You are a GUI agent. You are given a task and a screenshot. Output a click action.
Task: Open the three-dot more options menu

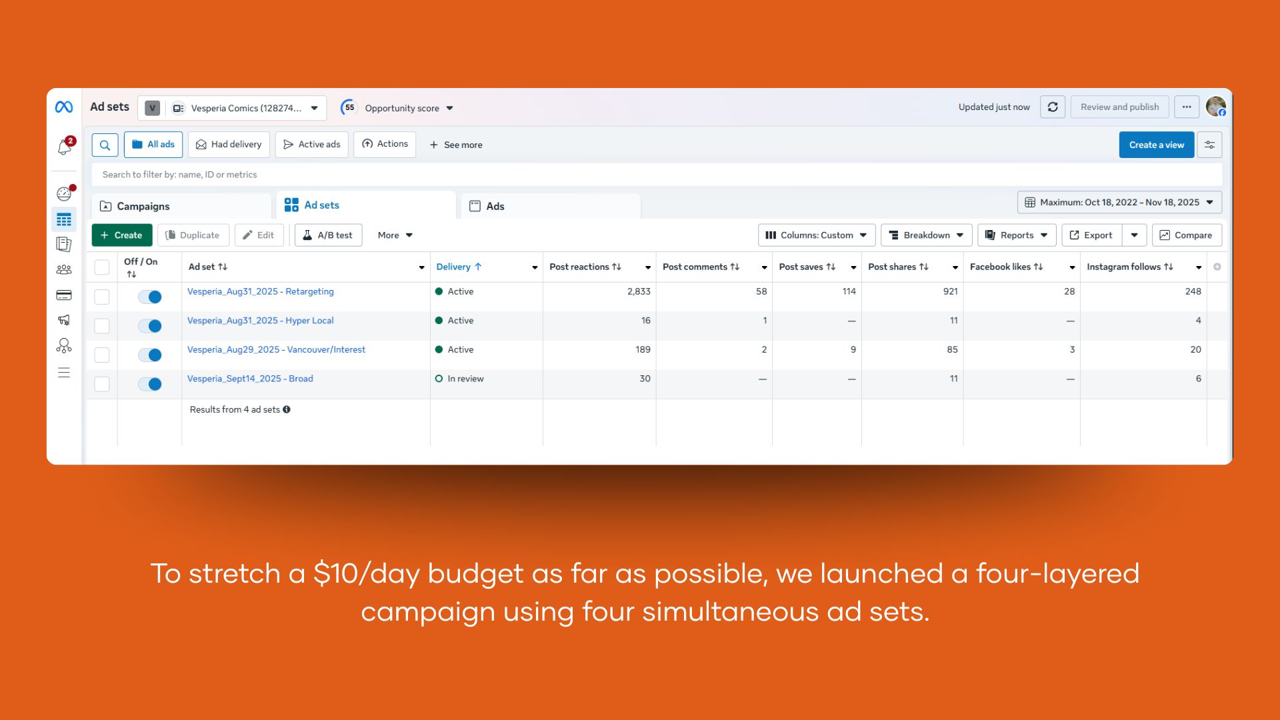tap(1187, 107)
